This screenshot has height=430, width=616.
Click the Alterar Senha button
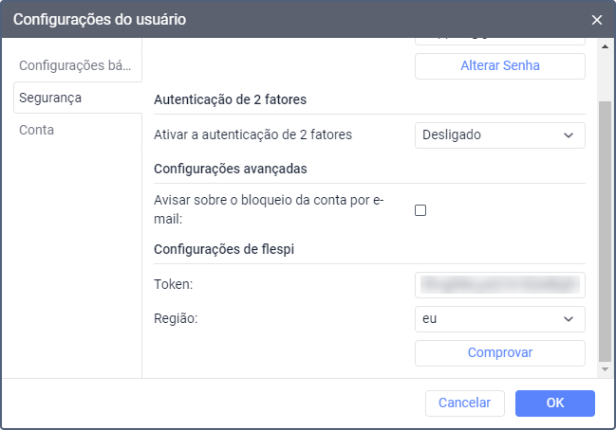click(499, 66)
